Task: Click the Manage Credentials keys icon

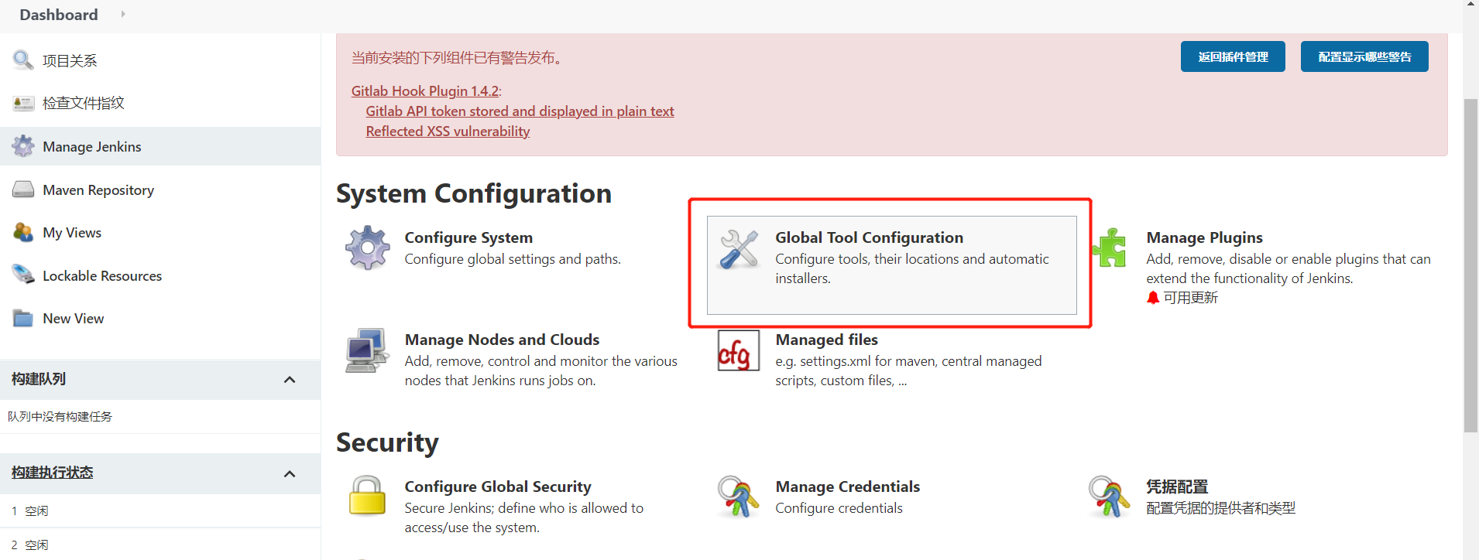Action: [738, 497]
